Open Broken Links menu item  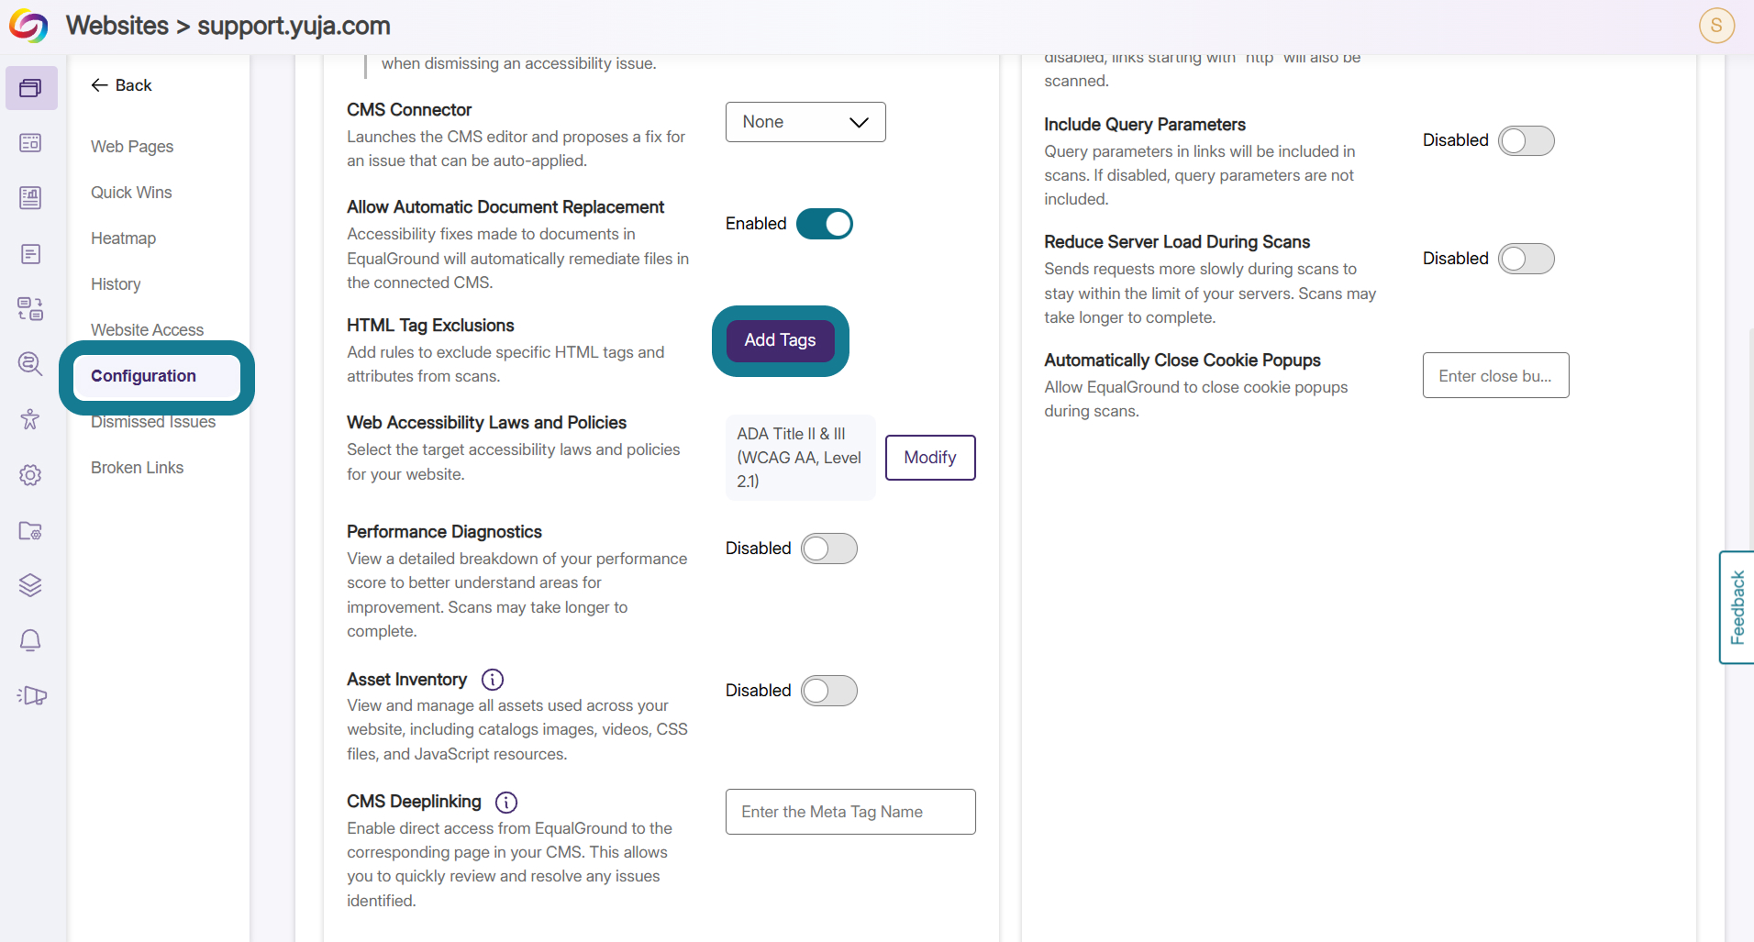138,468
